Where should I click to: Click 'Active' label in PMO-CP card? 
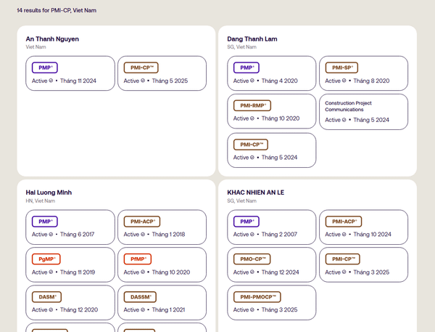[x=241, y=272]
